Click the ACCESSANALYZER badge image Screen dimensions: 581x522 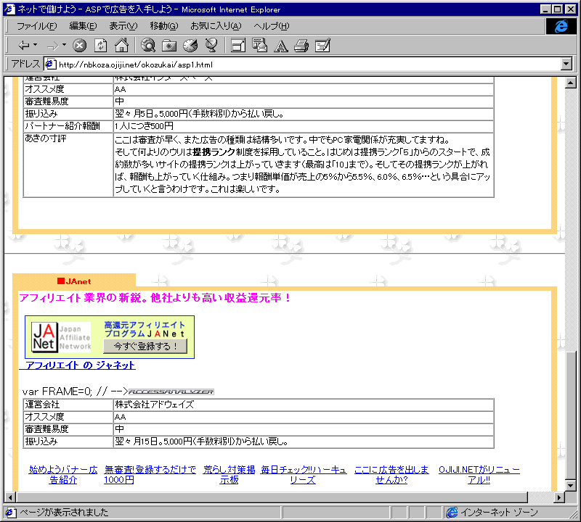[171, 391]
